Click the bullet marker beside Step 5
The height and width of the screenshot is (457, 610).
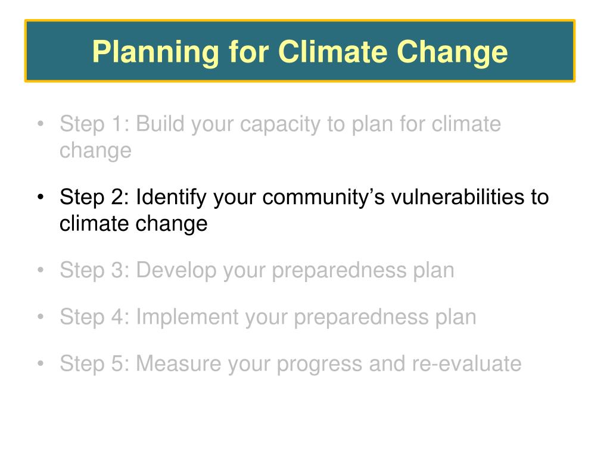click(x=41, y=364)
